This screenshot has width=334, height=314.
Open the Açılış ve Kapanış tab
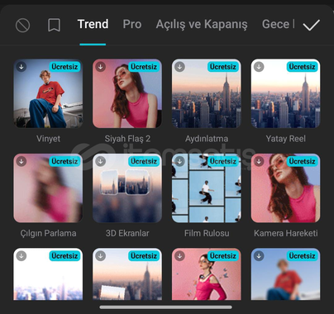point(202,25)
